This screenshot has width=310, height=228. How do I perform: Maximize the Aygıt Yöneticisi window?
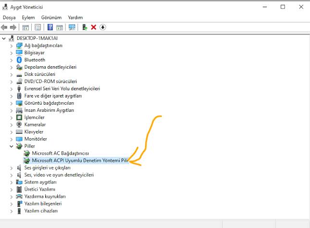point(283,7)
